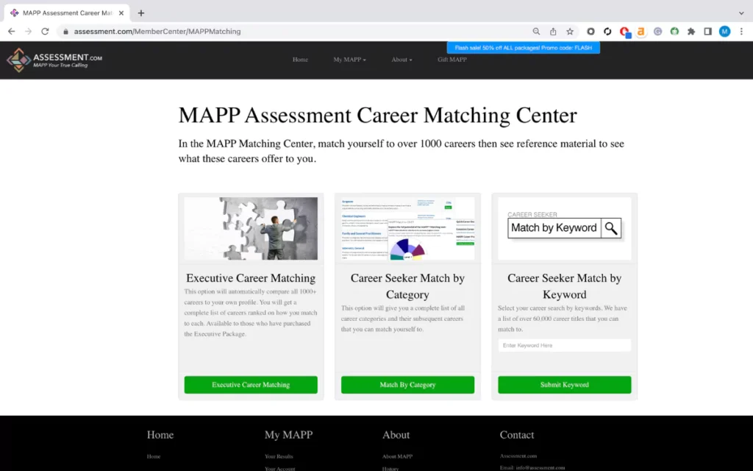Click the tab search chevron in tab strip
Screen dimensions: 753x471
[x=741, y=13]
